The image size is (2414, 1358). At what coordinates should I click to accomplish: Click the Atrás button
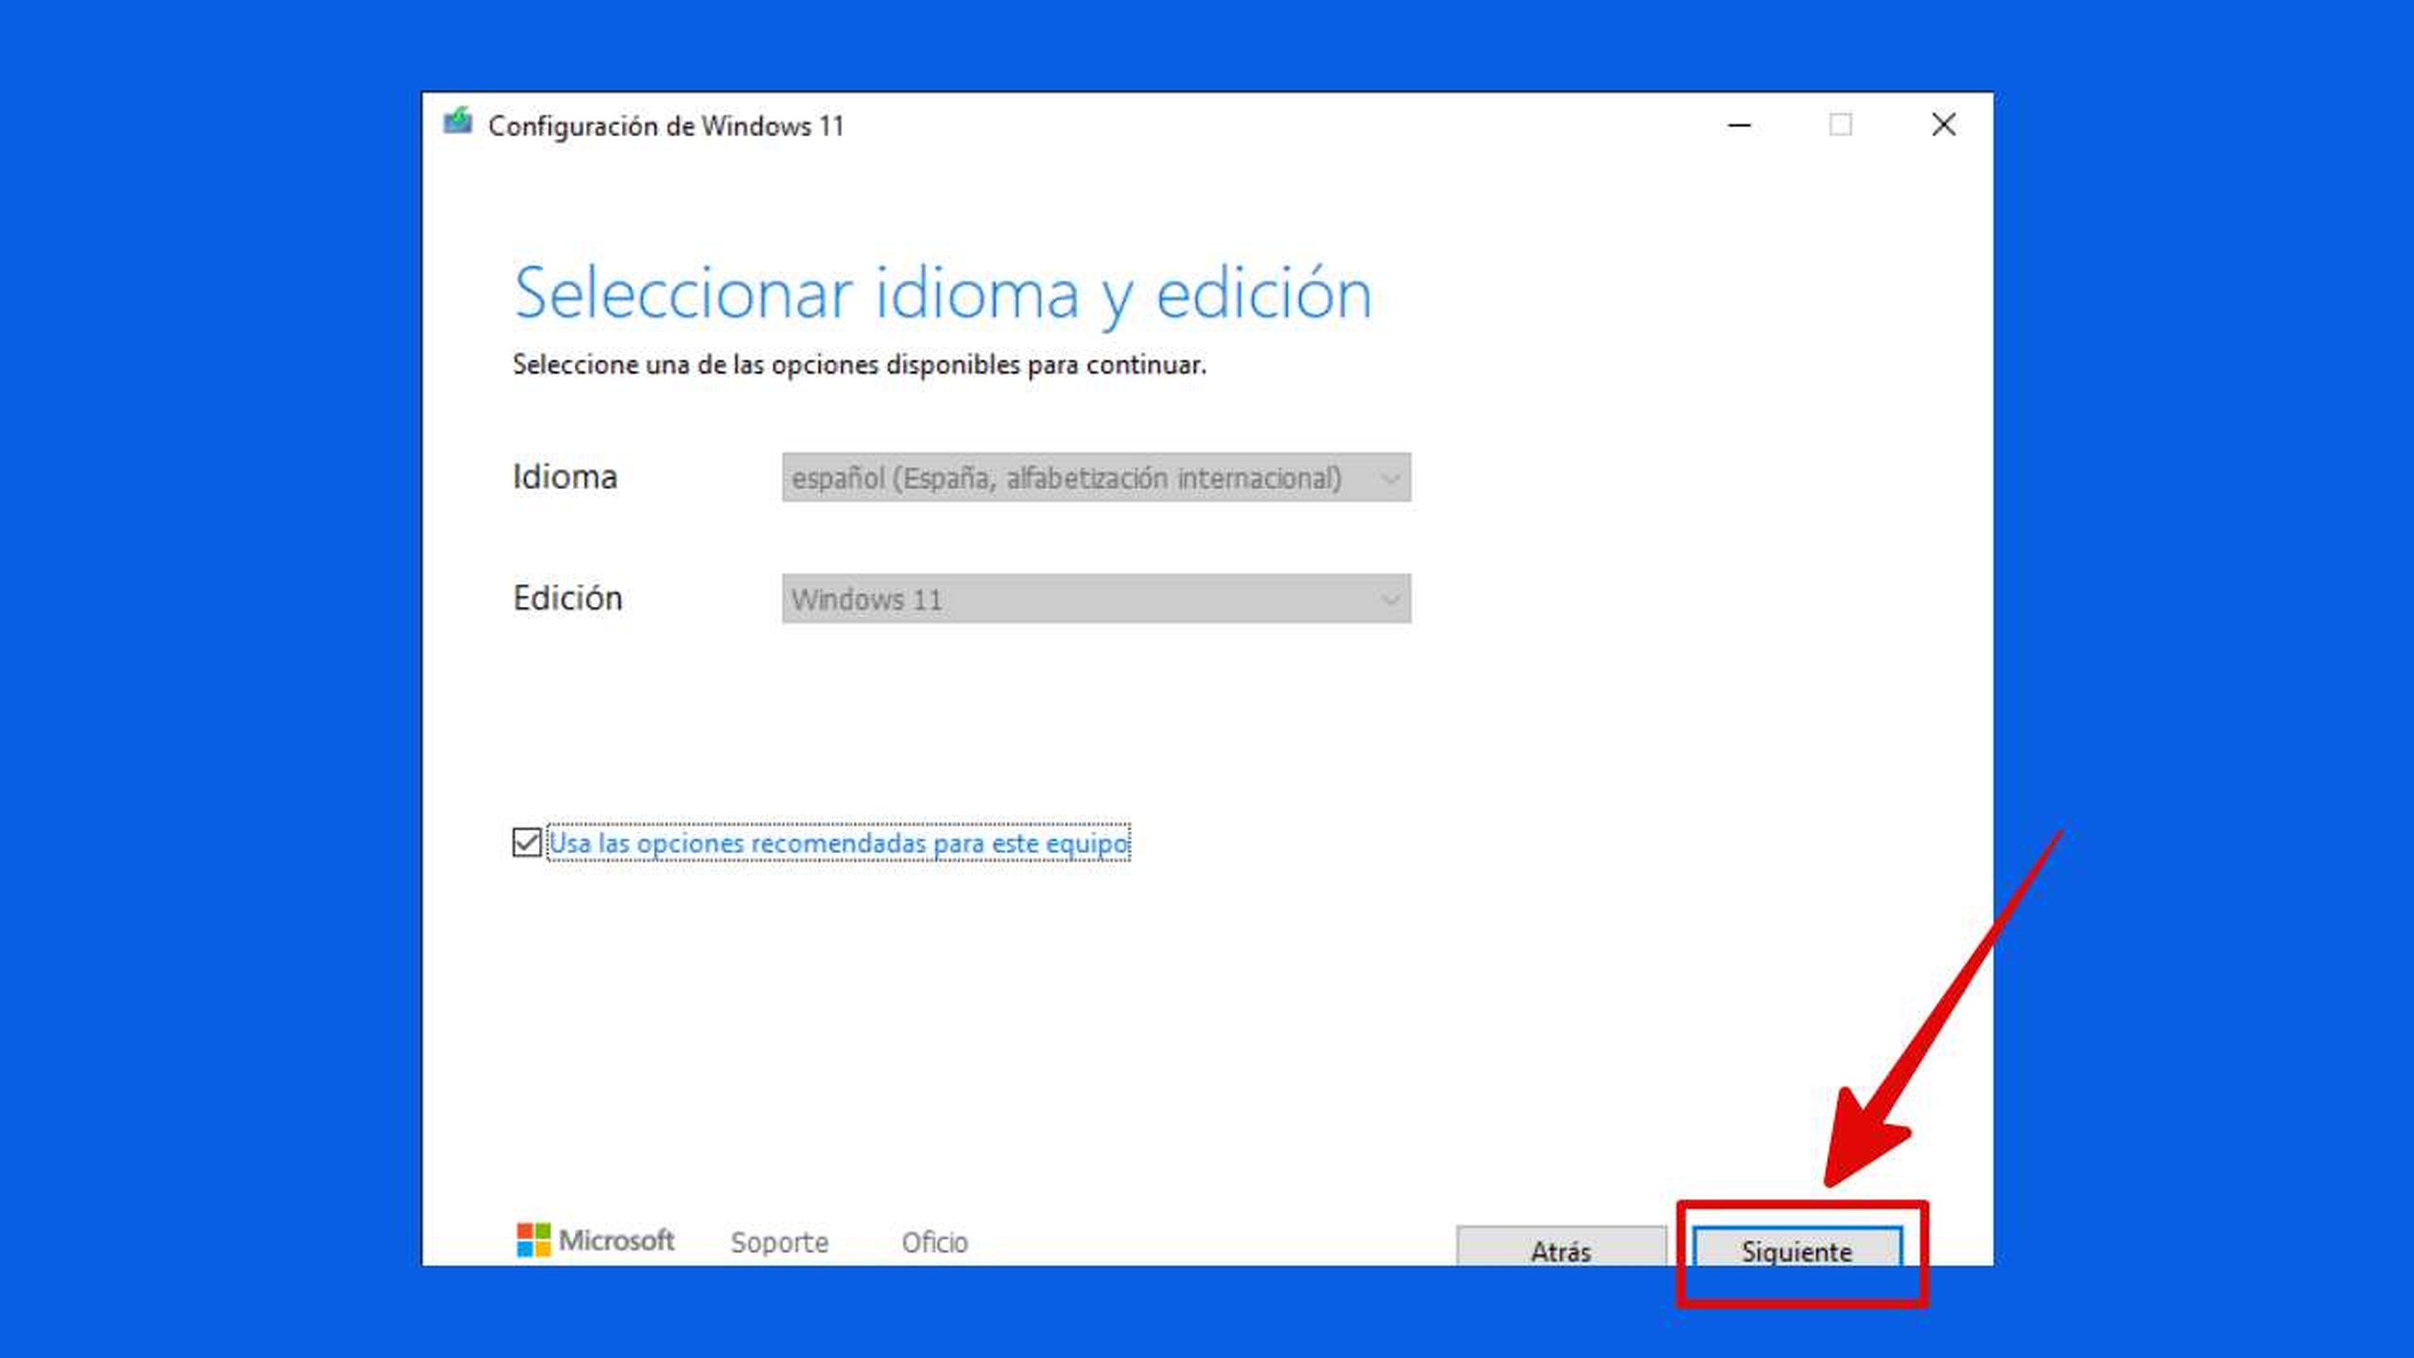pyautogui.click(x=1561, y=1247)
